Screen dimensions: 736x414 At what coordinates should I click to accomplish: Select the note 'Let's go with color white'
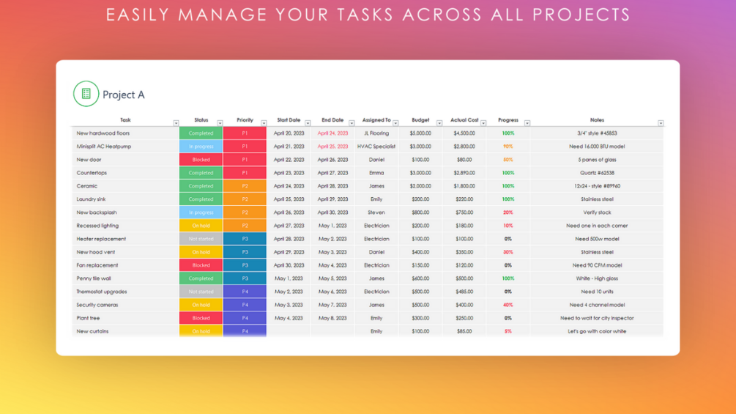coord(597,331)
